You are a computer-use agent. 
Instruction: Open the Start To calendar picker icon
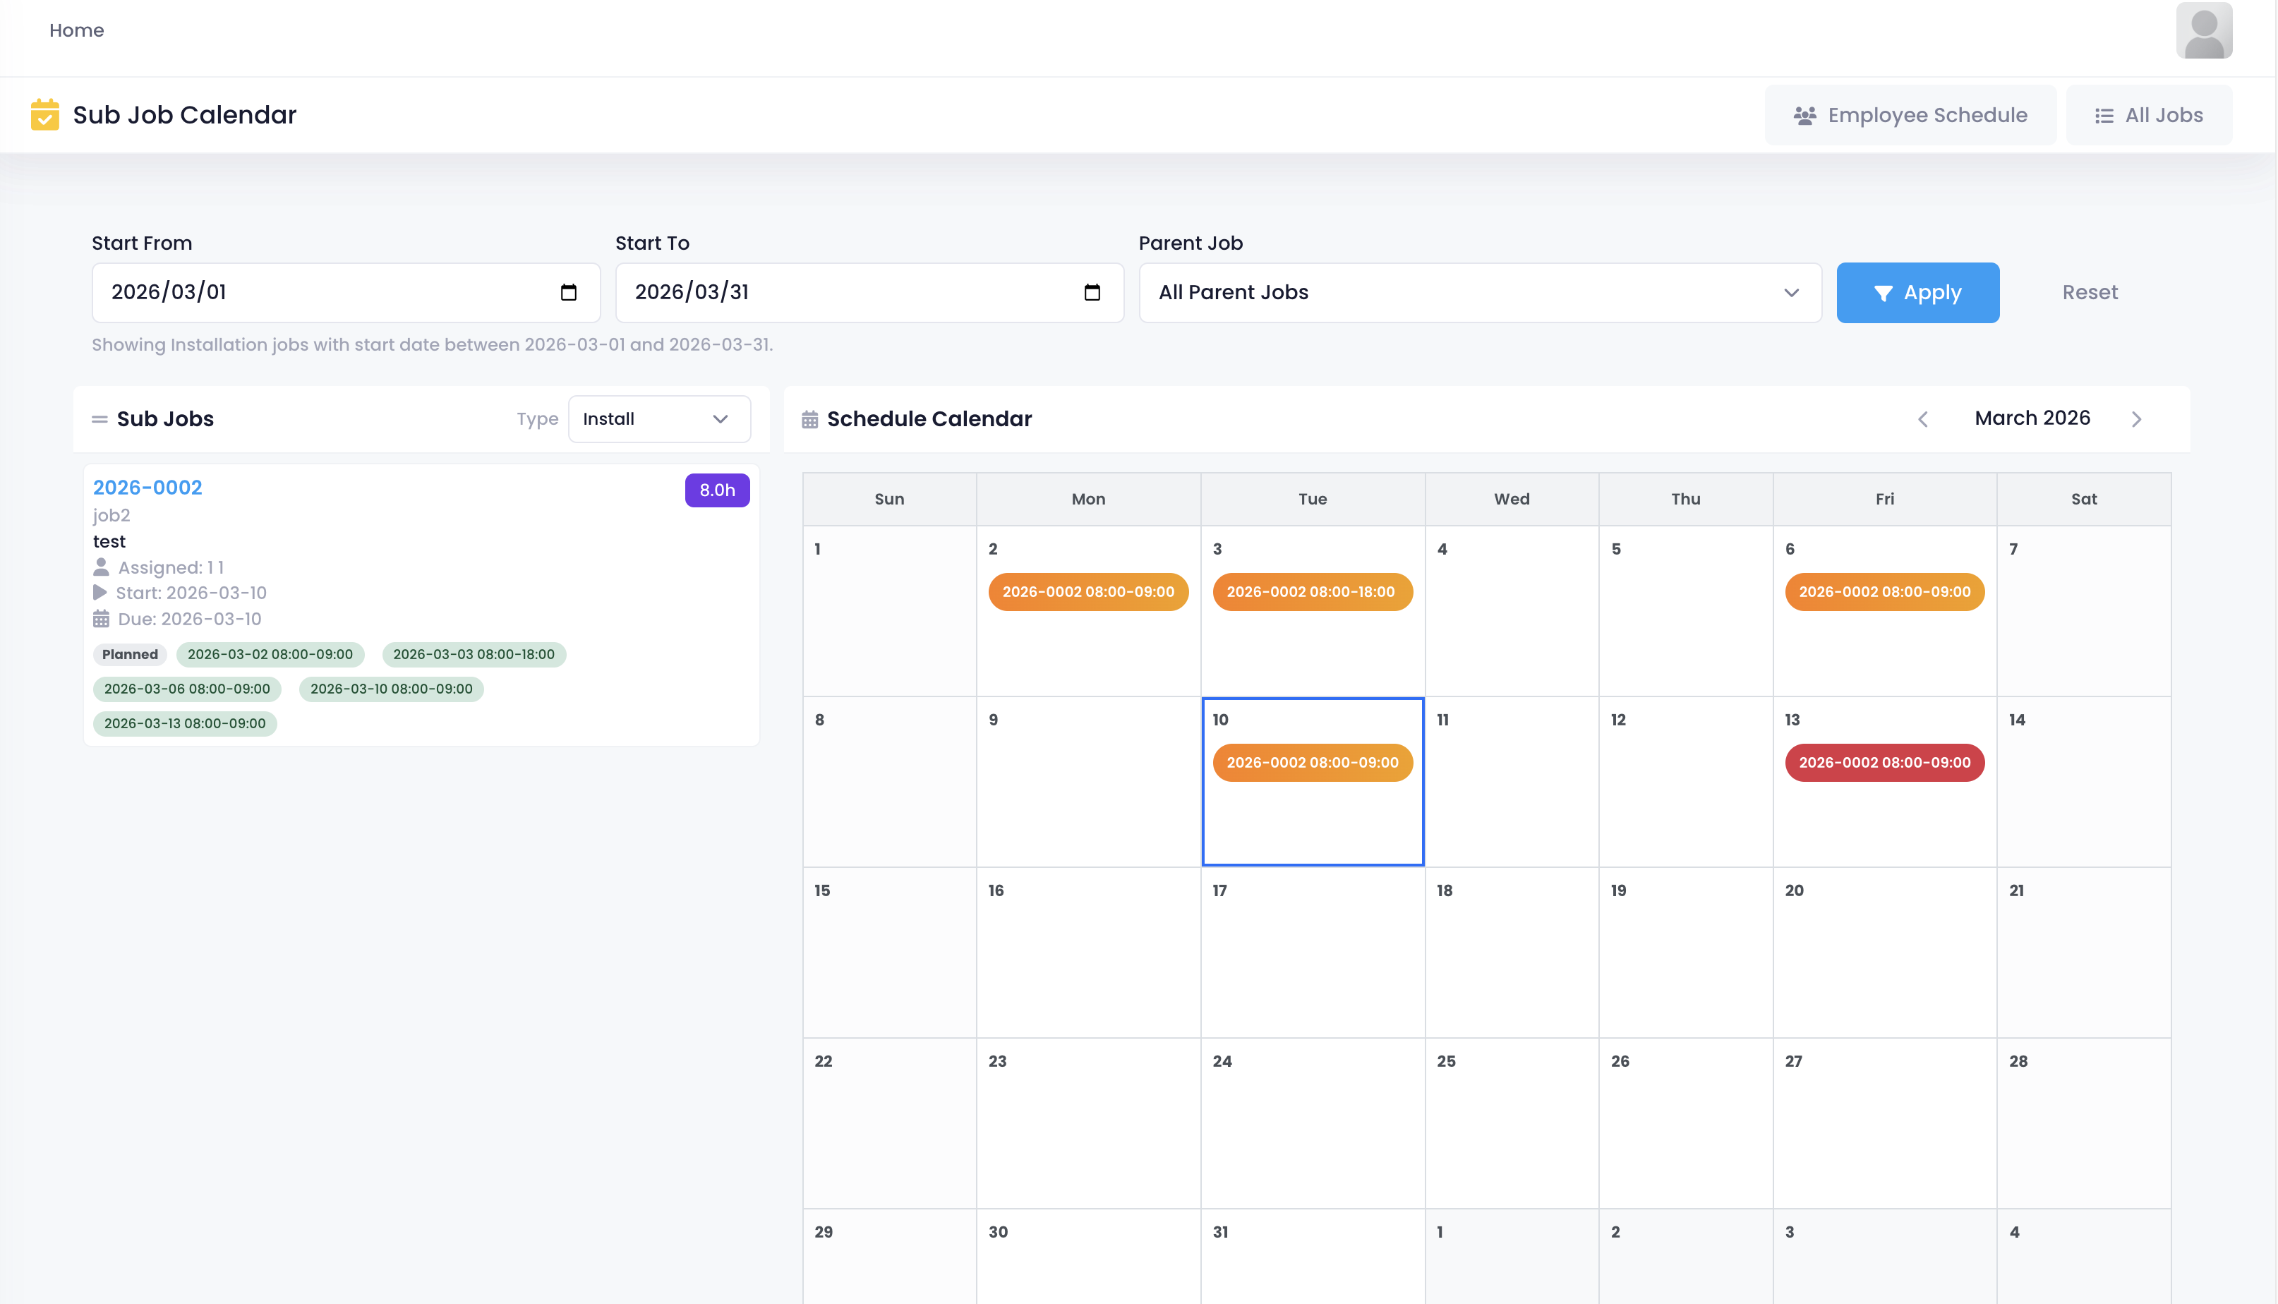pos(1092,292)
